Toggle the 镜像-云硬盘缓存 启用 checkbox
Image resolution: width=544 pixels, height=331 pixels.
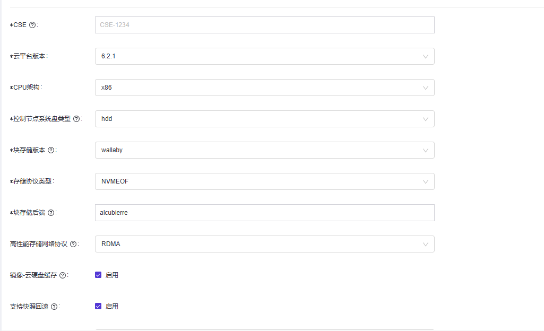pyautogui.click(x=98, y=275)
